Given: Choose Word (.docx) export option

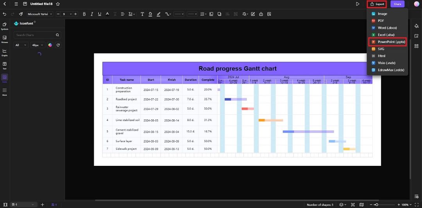Looking at the screenshot, I should coord(388,28).
